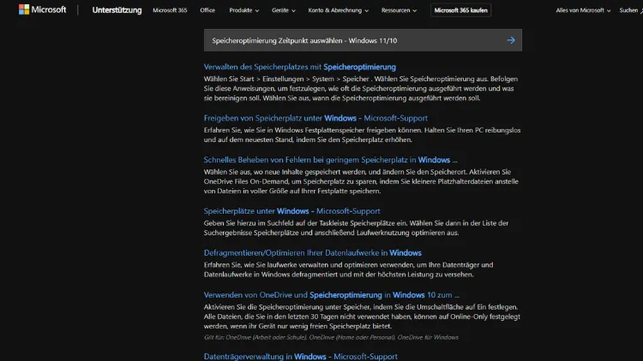This screenshot has width=643, height=361.
Task: Open Verwalten des Speicherplatzes mit Speicheroptimierung
Action: [x=300, y=67]
